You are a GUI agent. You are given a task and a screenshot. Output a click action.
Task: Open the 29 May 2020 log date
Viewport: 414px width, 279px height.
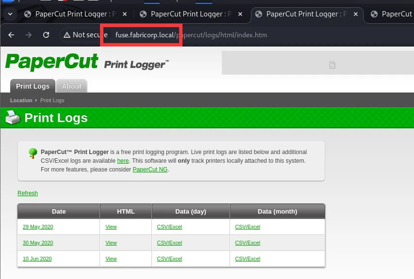[x=38, y=227]
